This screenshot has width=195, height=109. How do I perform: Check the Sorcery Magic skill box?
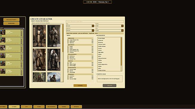tap(68, 79)
